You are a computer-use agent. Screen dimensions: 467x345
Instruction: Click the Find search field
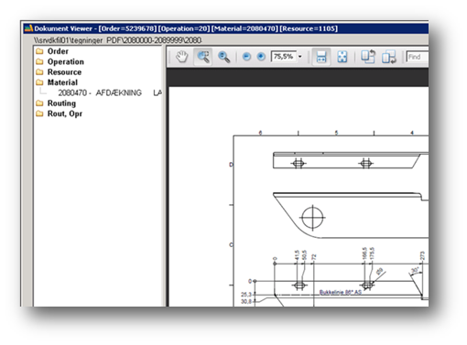[418, 57]
